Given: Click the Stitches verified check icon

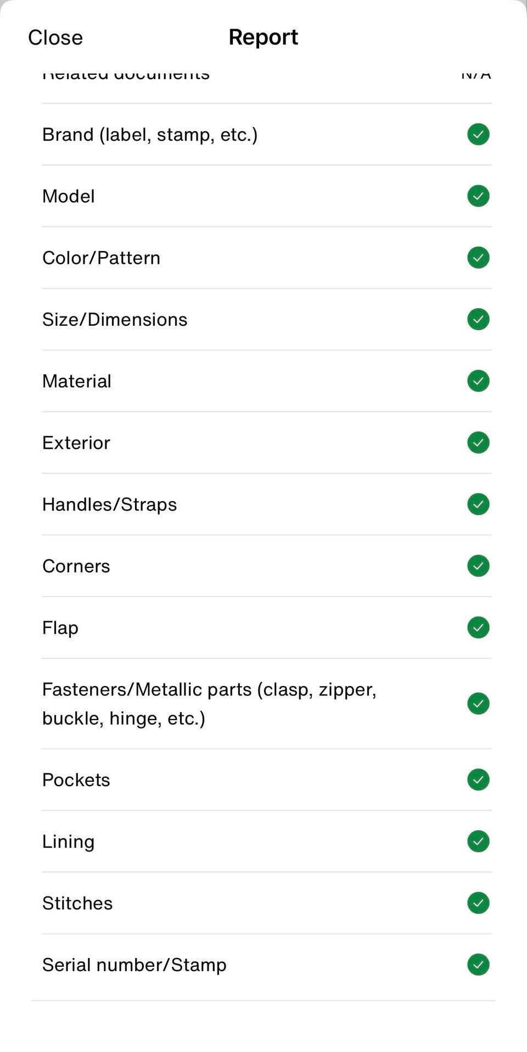Looking at the screenshot, I should point(478,903).
